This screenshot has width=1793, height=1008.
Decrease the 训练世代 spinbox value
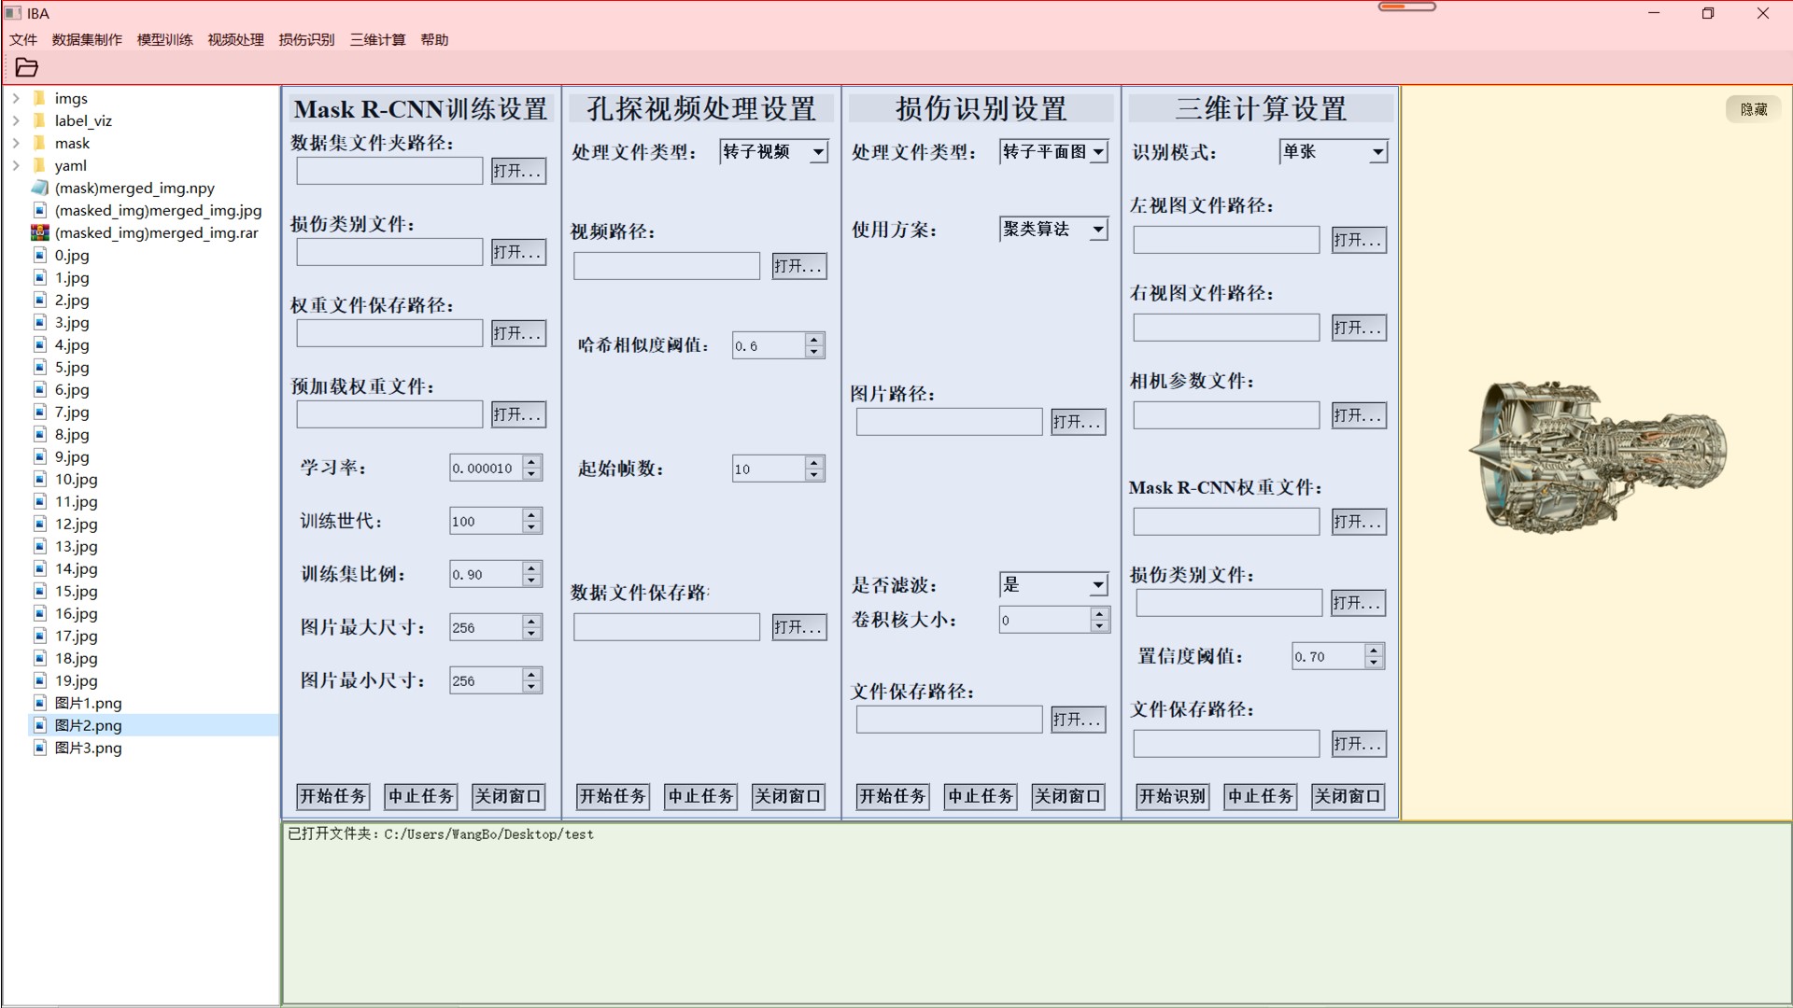pos(532,527)
